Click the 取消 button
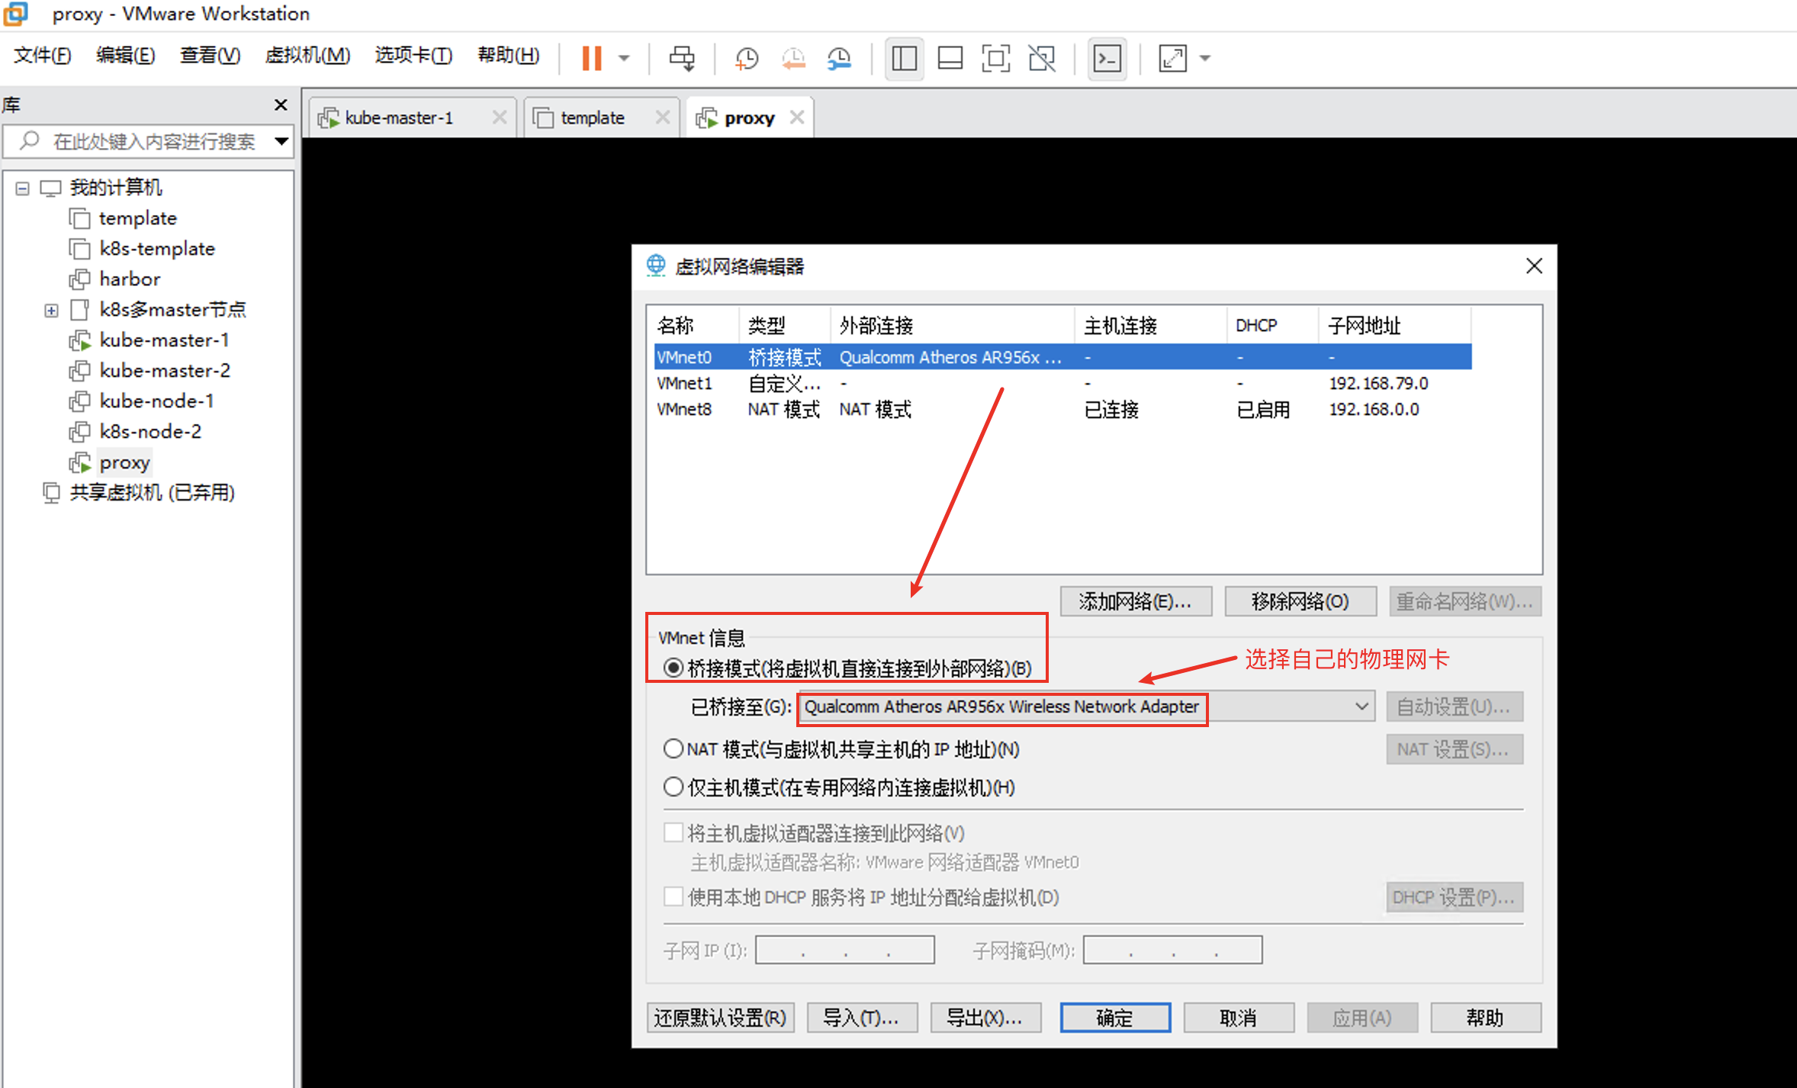Image resolution: width=1797 pixels, height=1088 pixels. pyautogui.click(x=1238, y=1018)
